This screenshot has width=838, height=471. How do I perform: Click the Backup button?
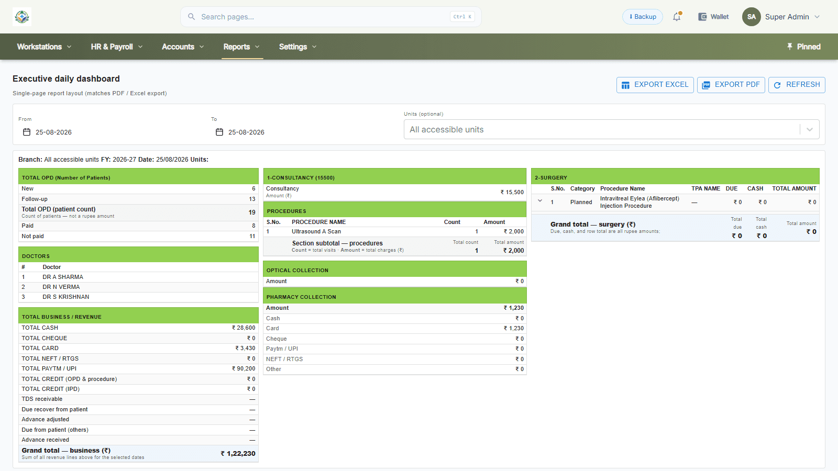(x=643, y=17)
